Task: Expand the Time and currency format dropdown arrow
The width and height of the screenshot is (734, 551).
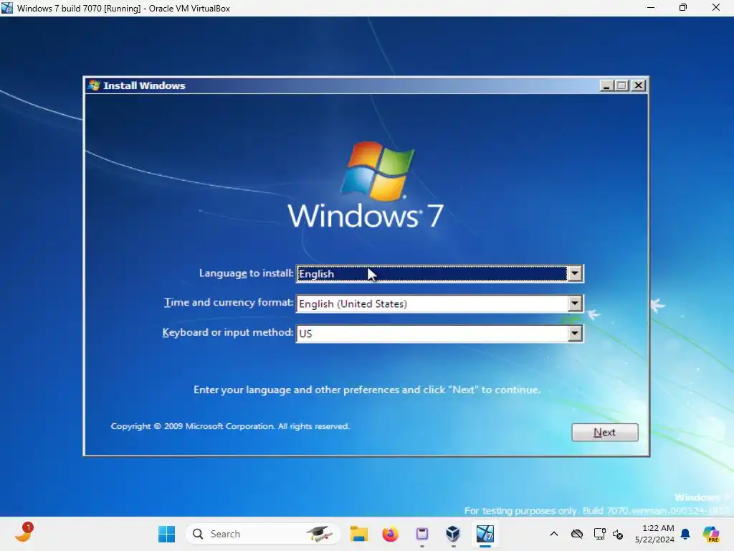Action: coord(574,303)
